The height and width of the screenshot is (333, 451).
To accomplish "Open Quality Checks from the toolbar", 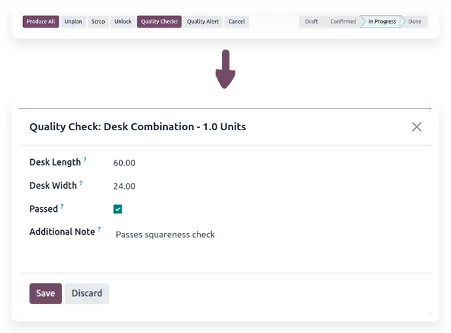I will coord(159,22).
